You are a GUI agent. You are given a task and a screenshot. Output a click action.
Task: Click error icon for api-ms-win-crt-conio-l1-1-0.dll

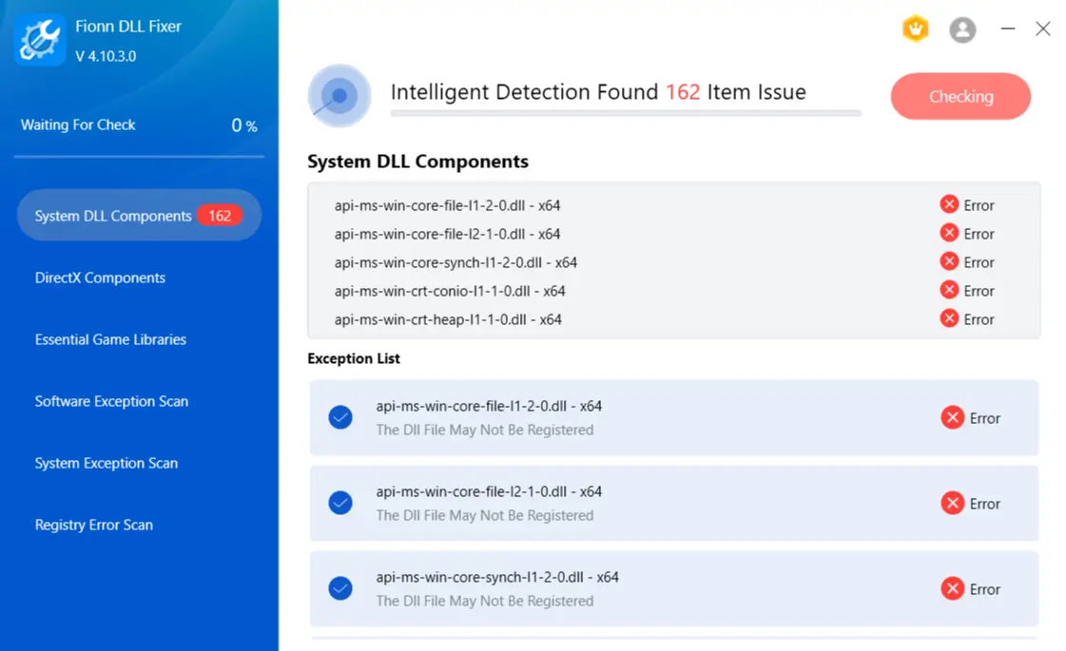[949, 290]
